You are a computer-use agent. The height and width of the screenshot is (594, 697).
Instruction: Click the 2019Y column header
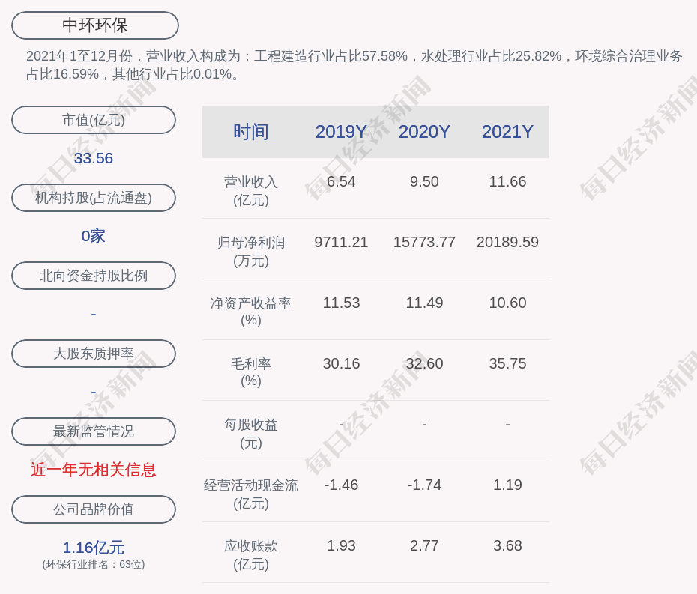point(341,132)
